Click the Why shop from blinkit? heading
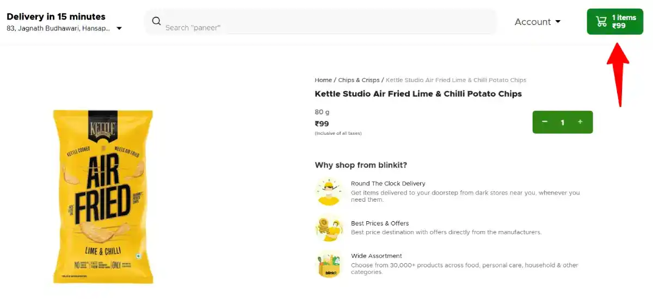 coord(361,165)
